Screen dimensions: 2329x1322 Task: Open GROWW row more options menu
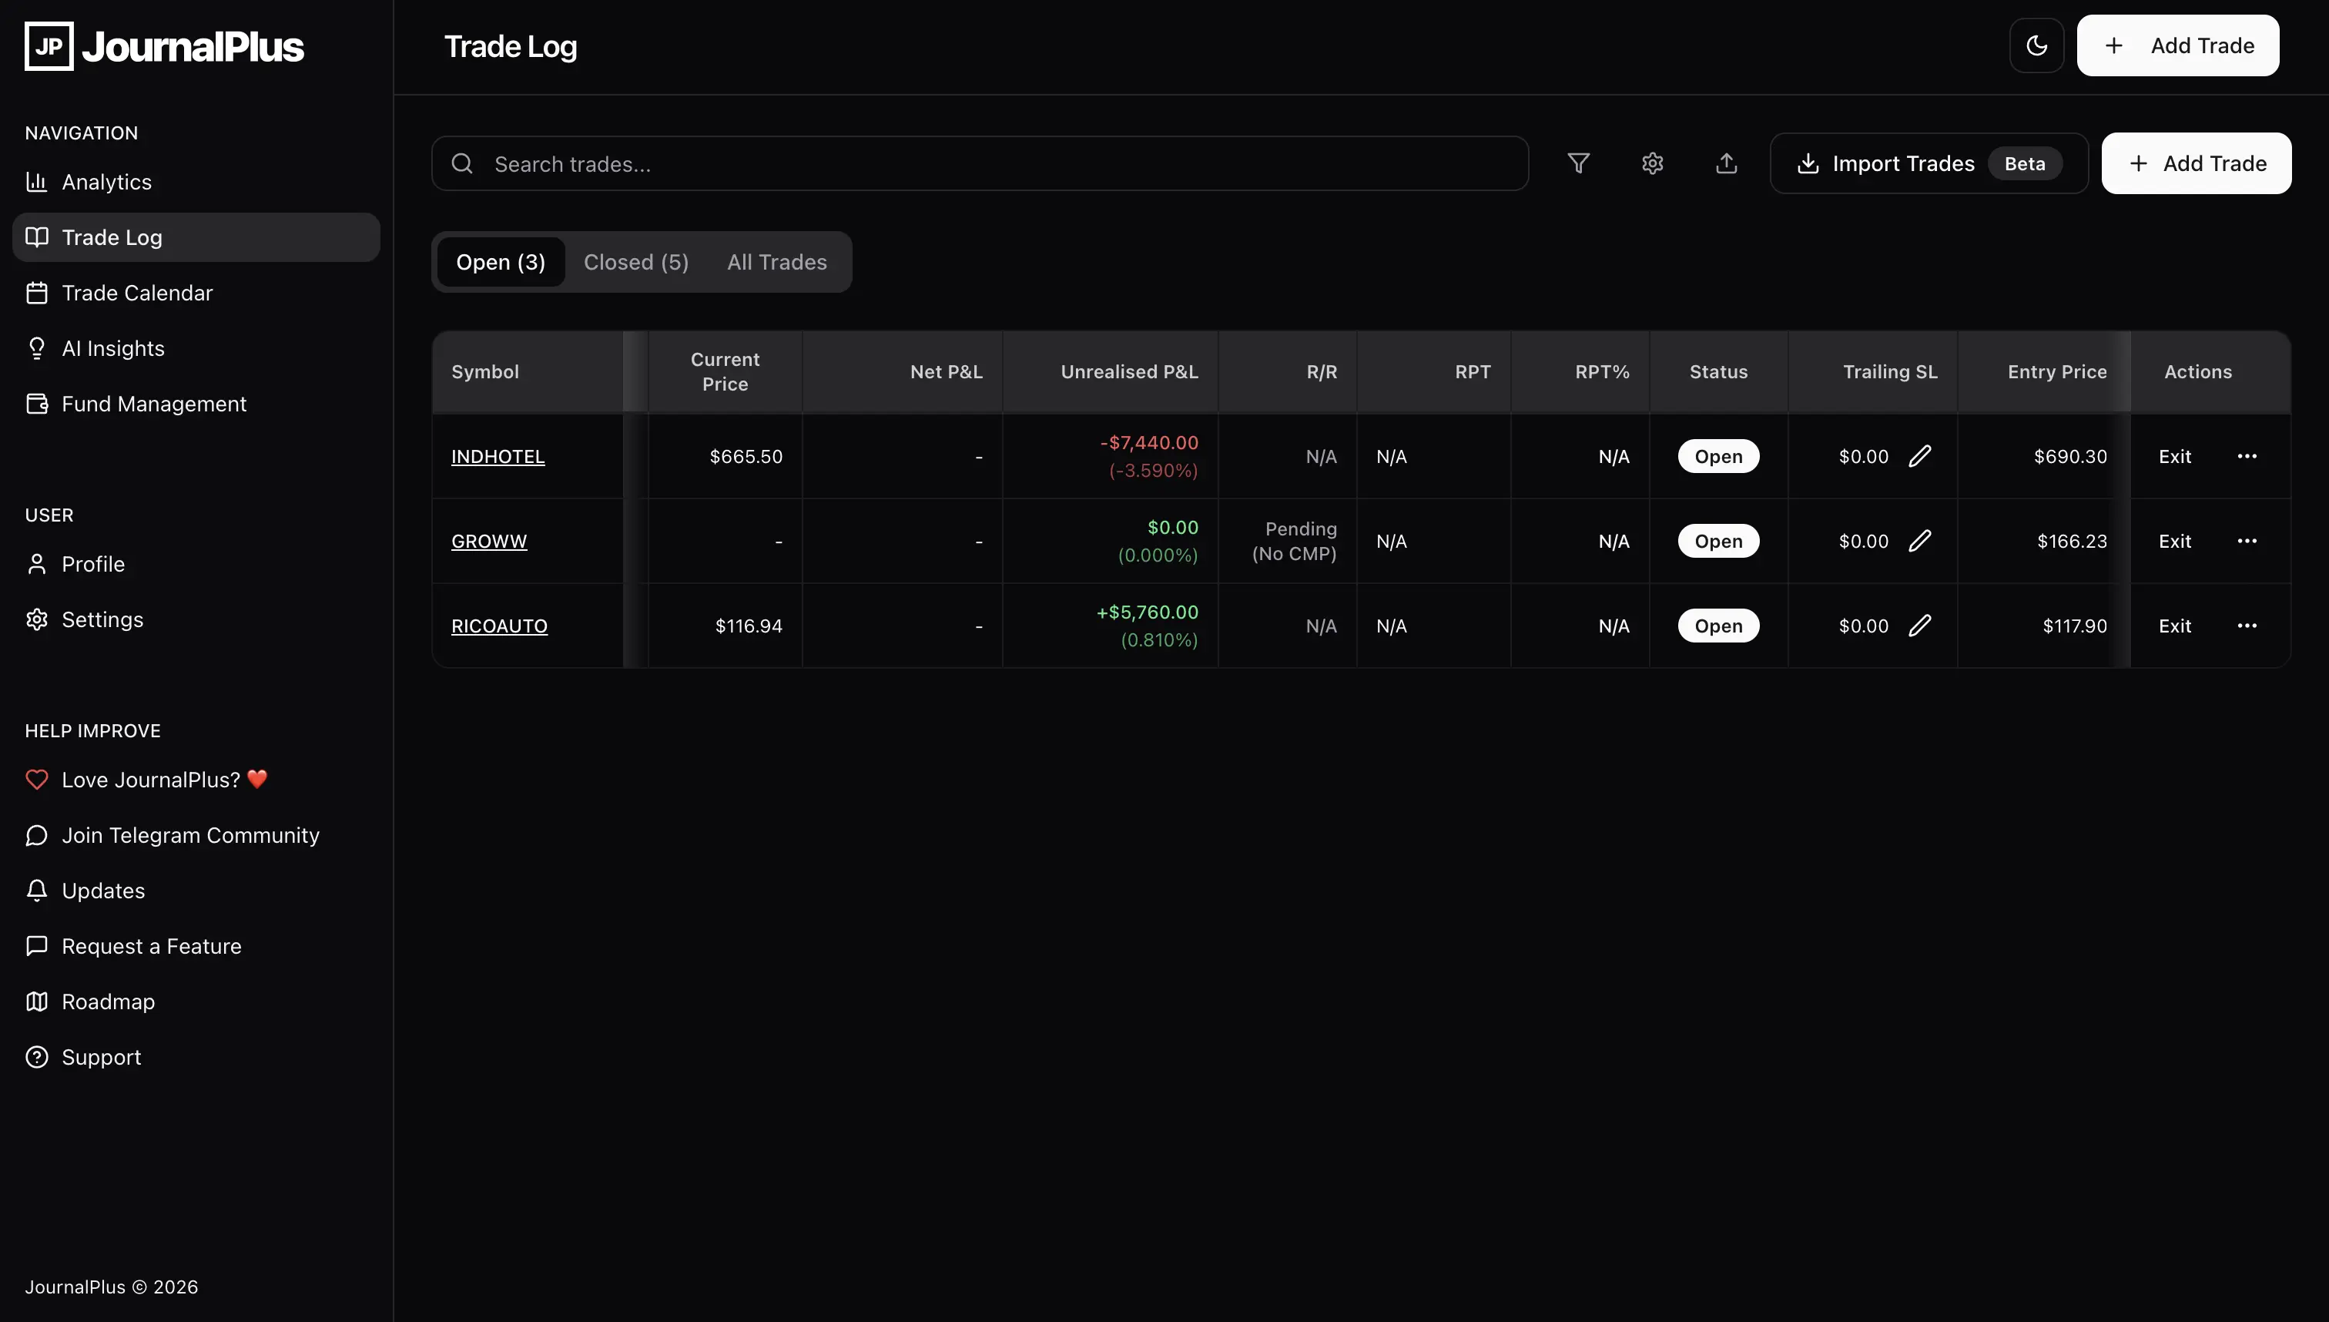coord(2247,541)
